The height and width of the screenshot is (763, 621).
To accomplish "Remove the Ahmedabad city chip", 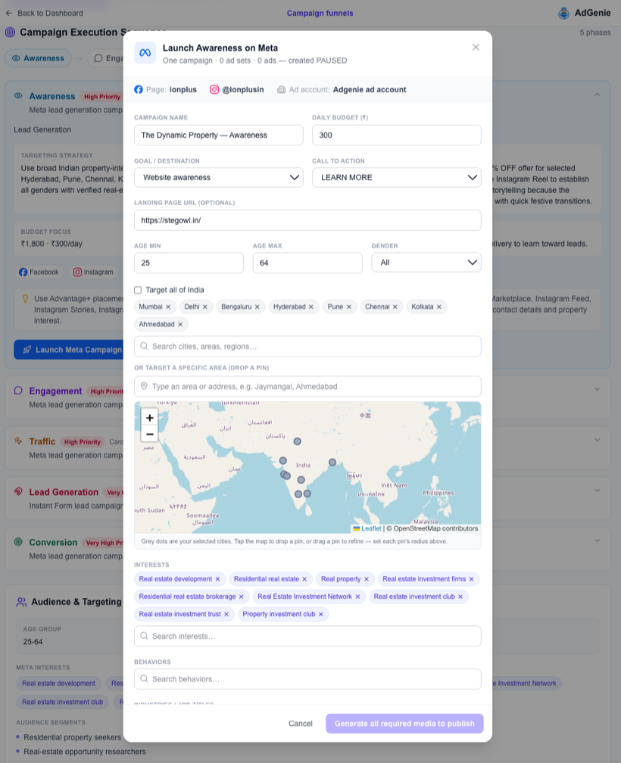I will click(180, 325).
